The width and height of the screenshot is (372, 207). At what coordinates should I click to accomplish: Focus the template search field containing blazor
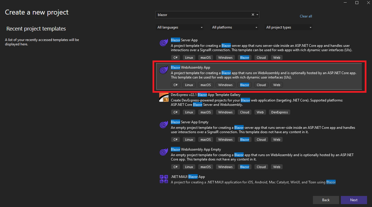point(203,15)
